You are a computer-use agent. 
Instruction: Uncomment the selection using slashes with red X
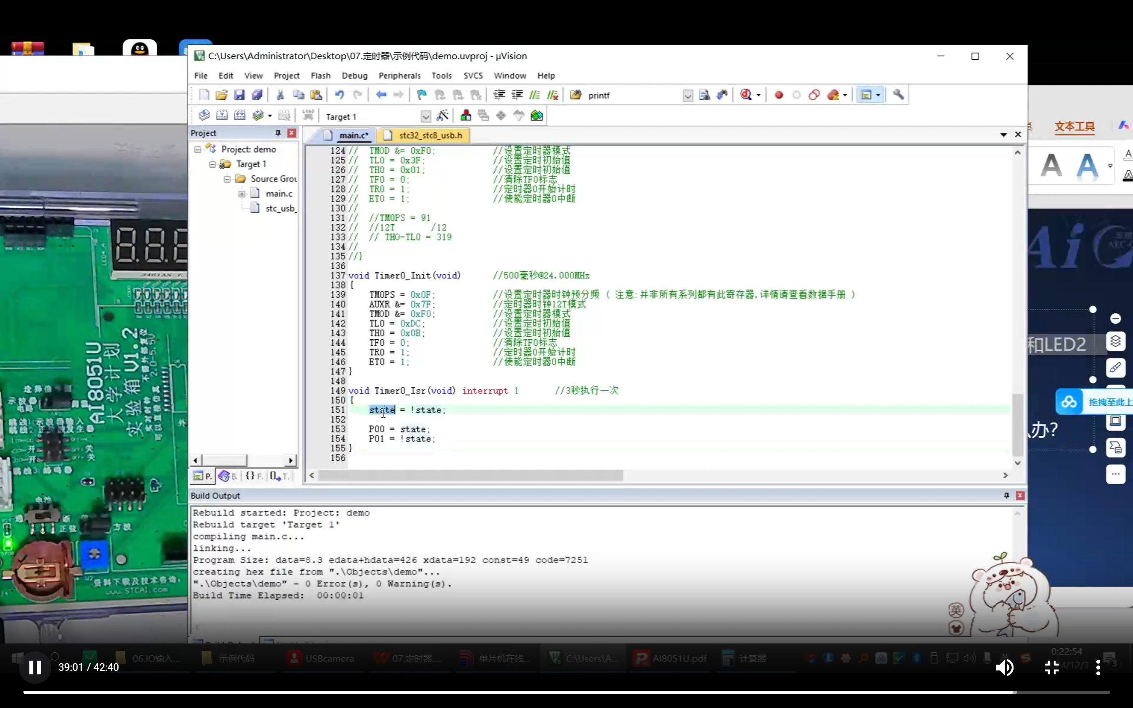click(553, 95)
